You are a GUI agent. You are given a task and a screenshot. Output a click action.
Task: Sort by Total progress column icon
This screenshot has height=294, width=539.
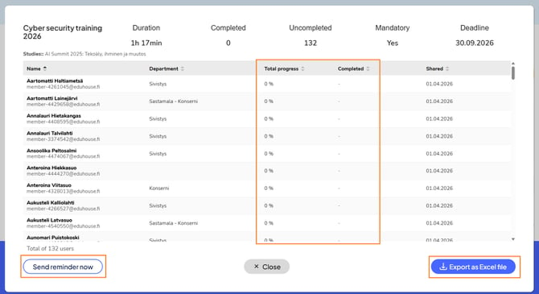[303, 69]
